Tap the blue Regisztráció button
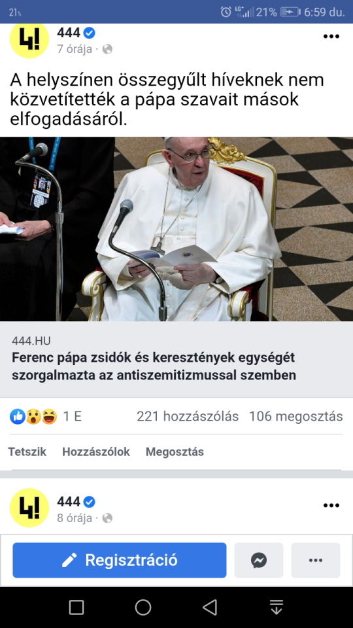This screenshot has width=353, height=628. tap(120, 560)
